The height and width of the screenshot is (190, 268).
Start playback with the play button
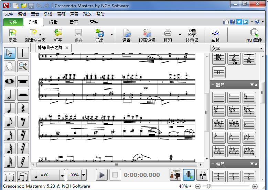tap(102, 175)
